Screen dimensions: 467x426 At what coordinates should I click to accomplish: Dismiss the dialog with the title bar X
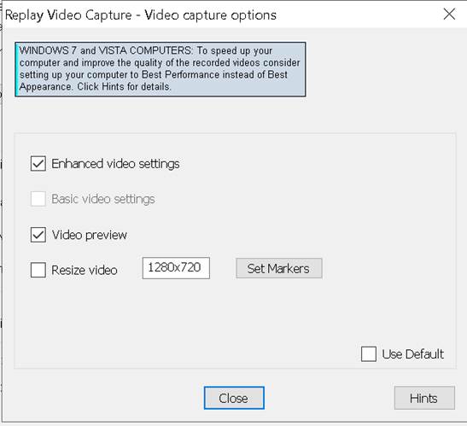(x=449, y=14)
